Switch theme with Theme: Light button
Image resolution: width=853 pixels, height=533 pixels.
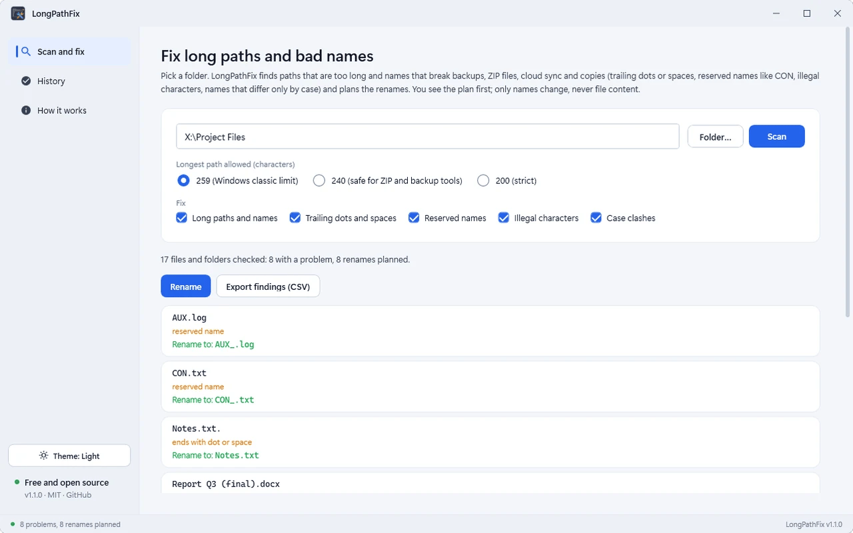(x=69, y=456)
